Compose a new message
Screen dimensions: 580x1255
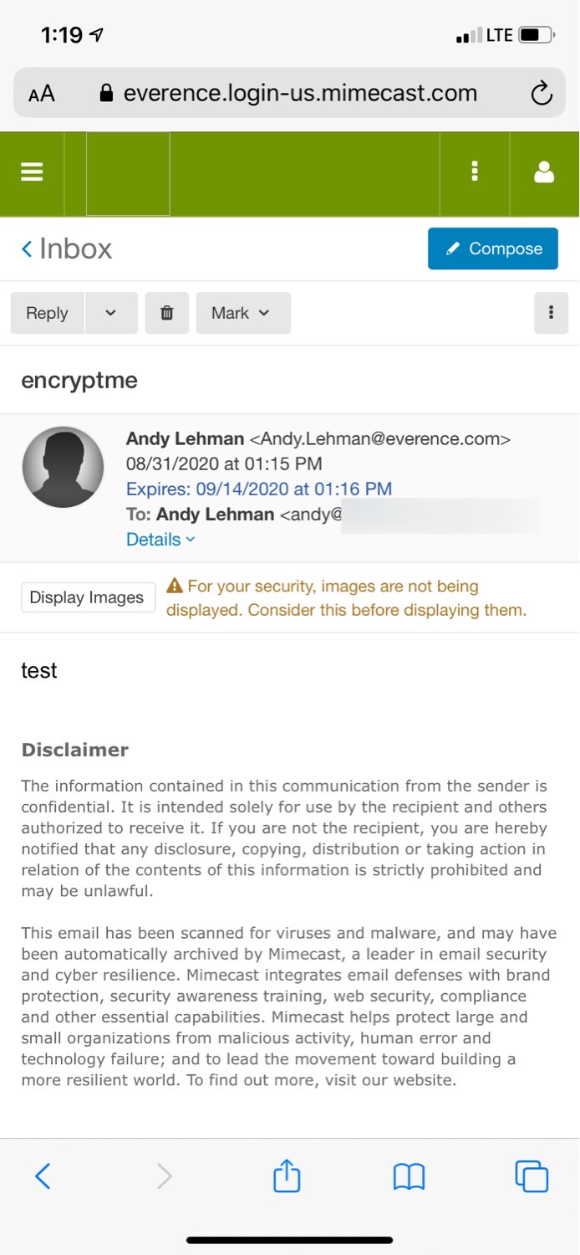[493, 248]
